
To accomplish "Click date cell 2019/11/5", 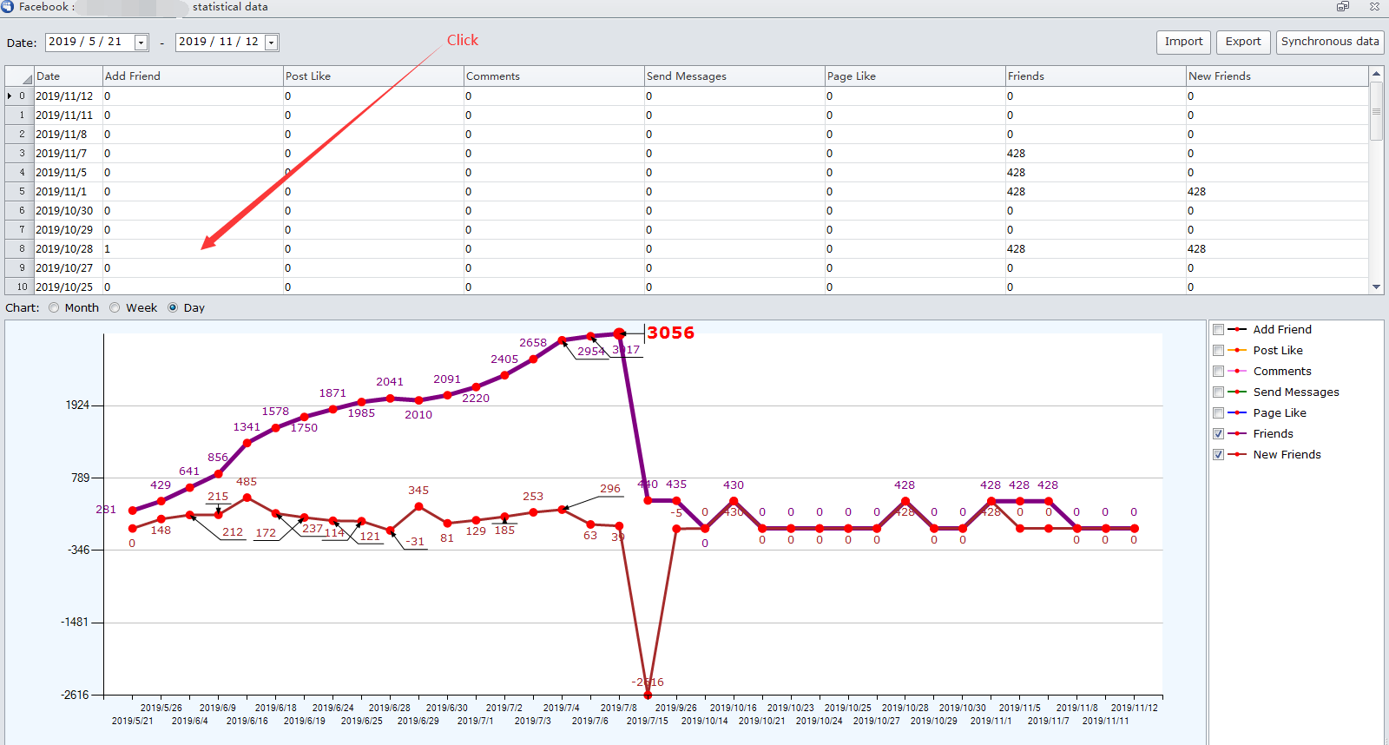I will tap(68, 173).
